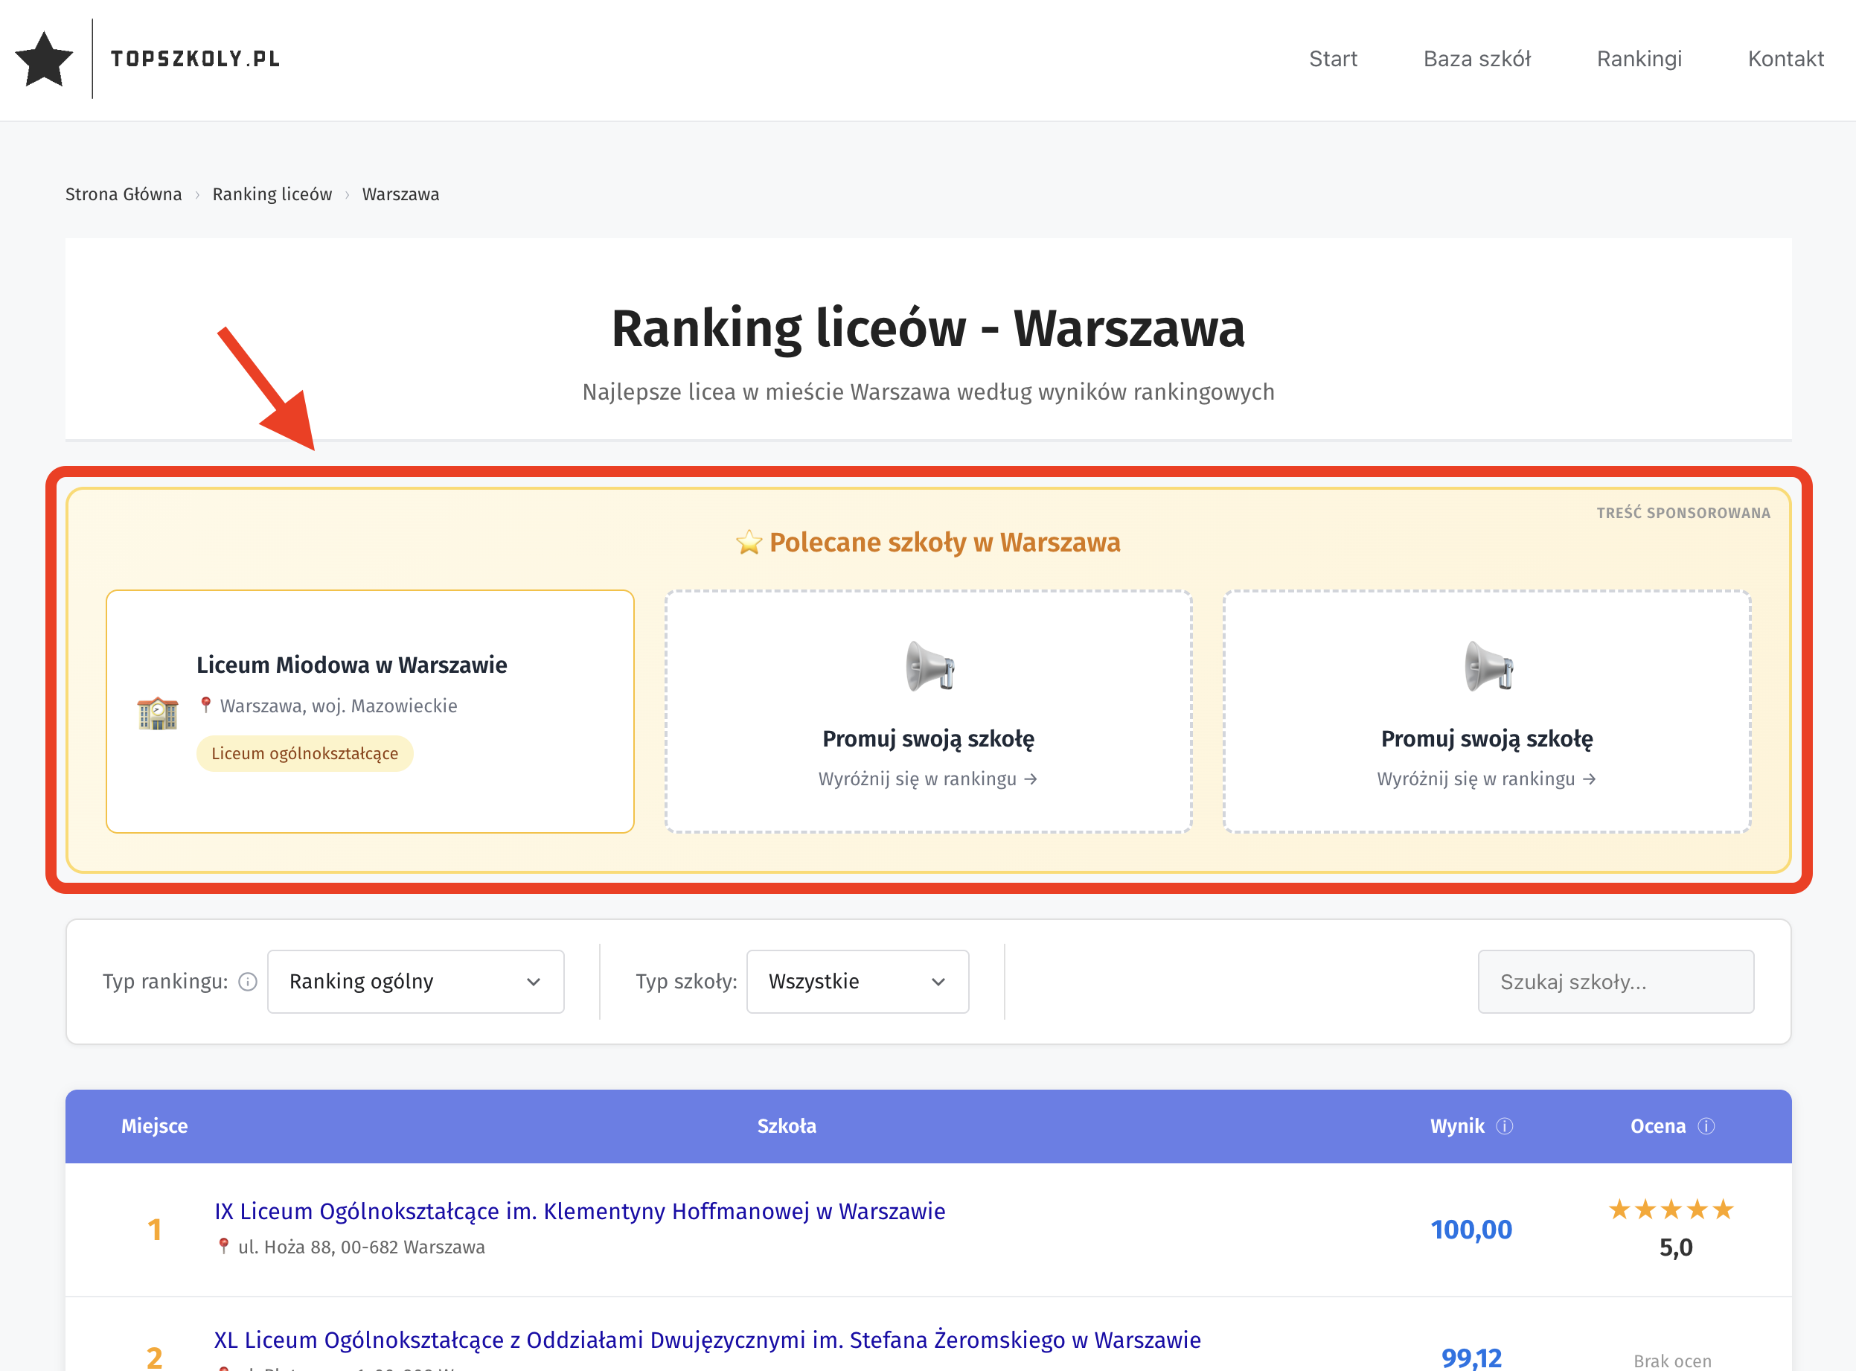1856x1371 pixels.
Task: Click the 100,00 score value
Action: point(1471,1229)
